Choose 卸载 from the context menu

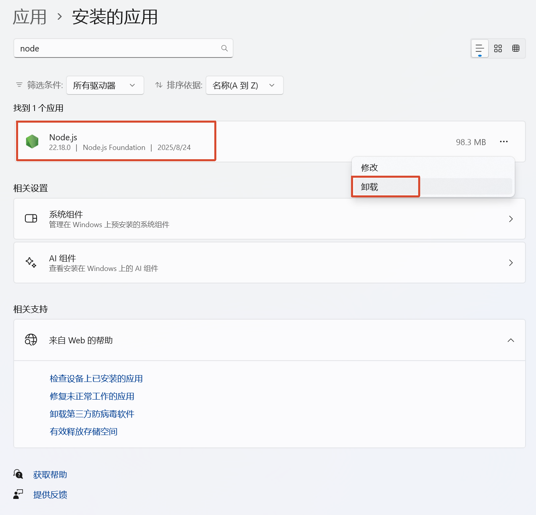click(x=433, y=187)
